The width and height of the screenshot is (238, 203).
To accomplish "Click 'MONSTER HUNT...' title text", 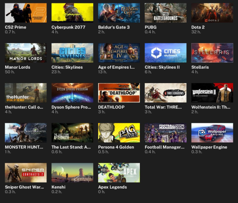I will pos(24,147).
